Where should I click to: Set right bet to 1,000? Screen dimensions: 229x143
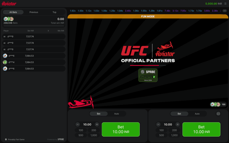(174, 135)
